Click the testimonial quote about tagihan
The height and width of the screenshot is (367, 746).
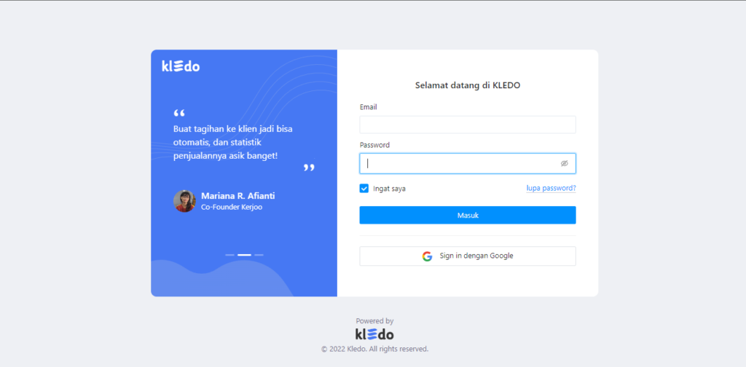[232, 142]
